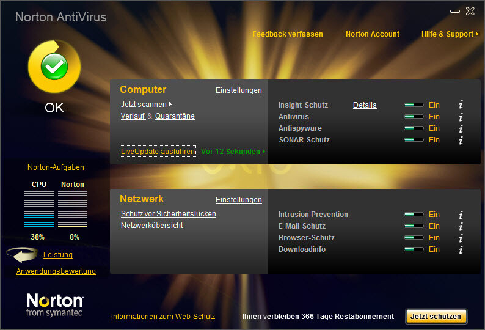Open Norton Account
This screenshot has height=330, width=485.
372,34
